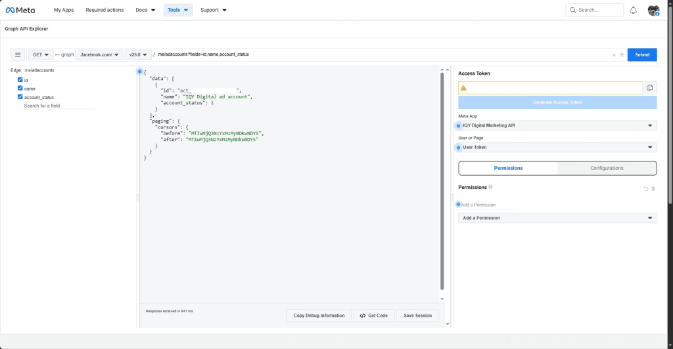
Task: Uncheck the name field checkbox
Action: pyautogui.click(x=20, y=88)
